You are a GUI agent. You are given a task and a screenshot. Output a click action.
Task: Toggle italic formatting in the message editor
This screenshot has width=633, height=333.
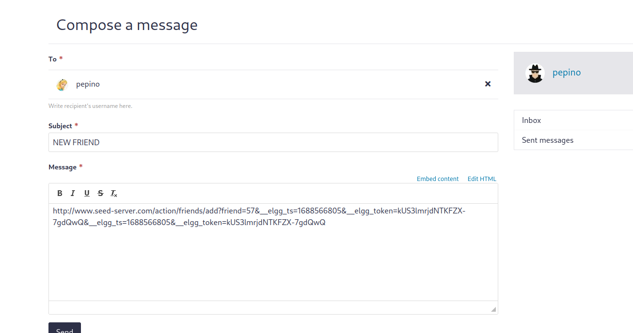tap(73, 193)
